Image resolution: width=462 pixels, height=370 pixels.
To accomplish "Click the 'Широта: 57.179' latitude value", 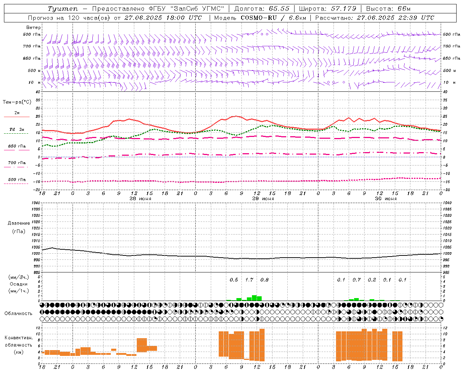I will [327, 9].
